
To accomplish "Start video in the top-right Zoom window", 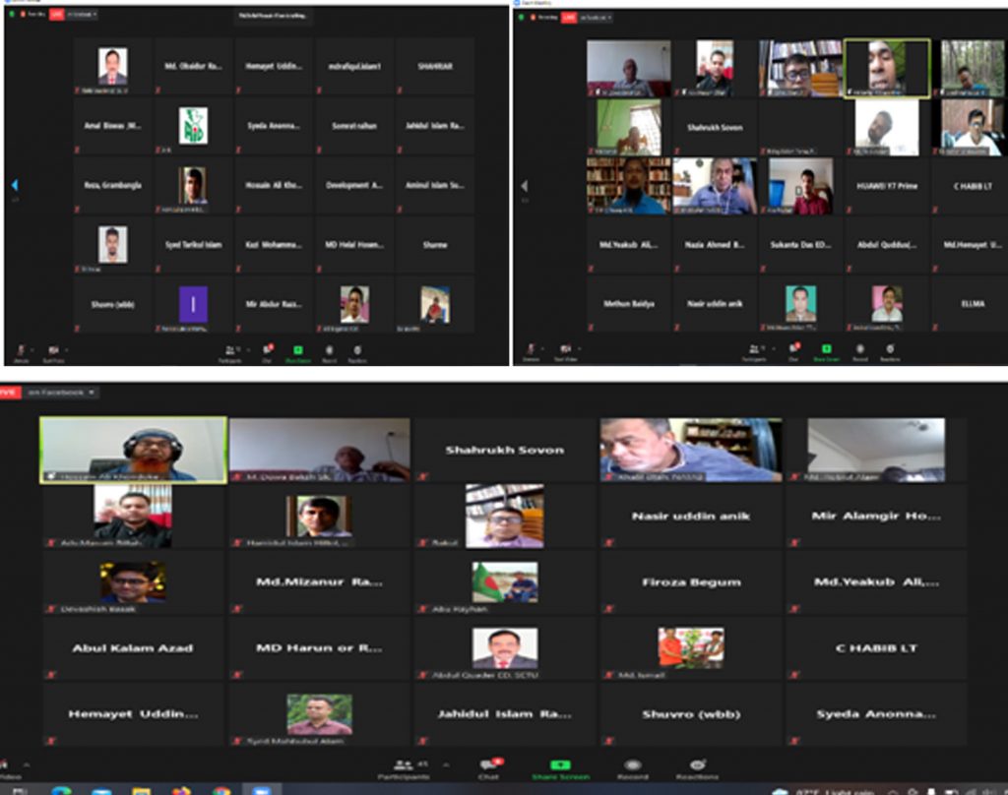I will [565, 351].
